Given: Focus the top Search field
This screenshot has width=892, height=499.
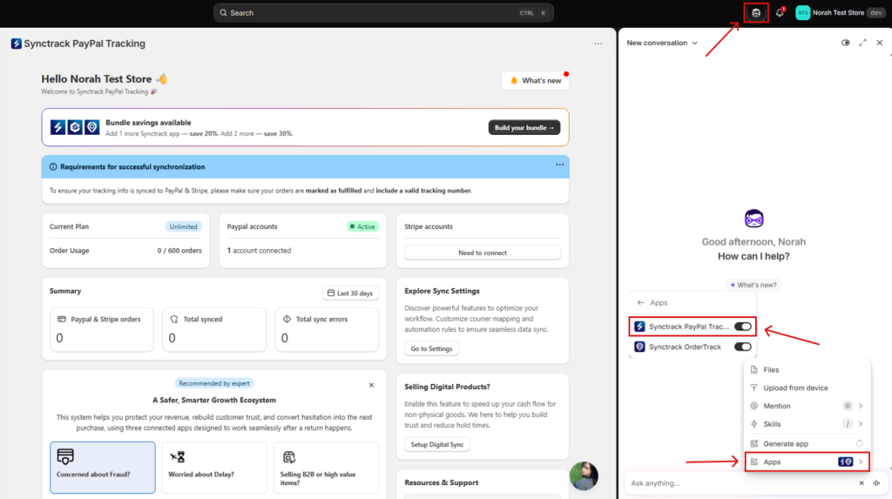Looking at the screenshot, I should point(383,12).
